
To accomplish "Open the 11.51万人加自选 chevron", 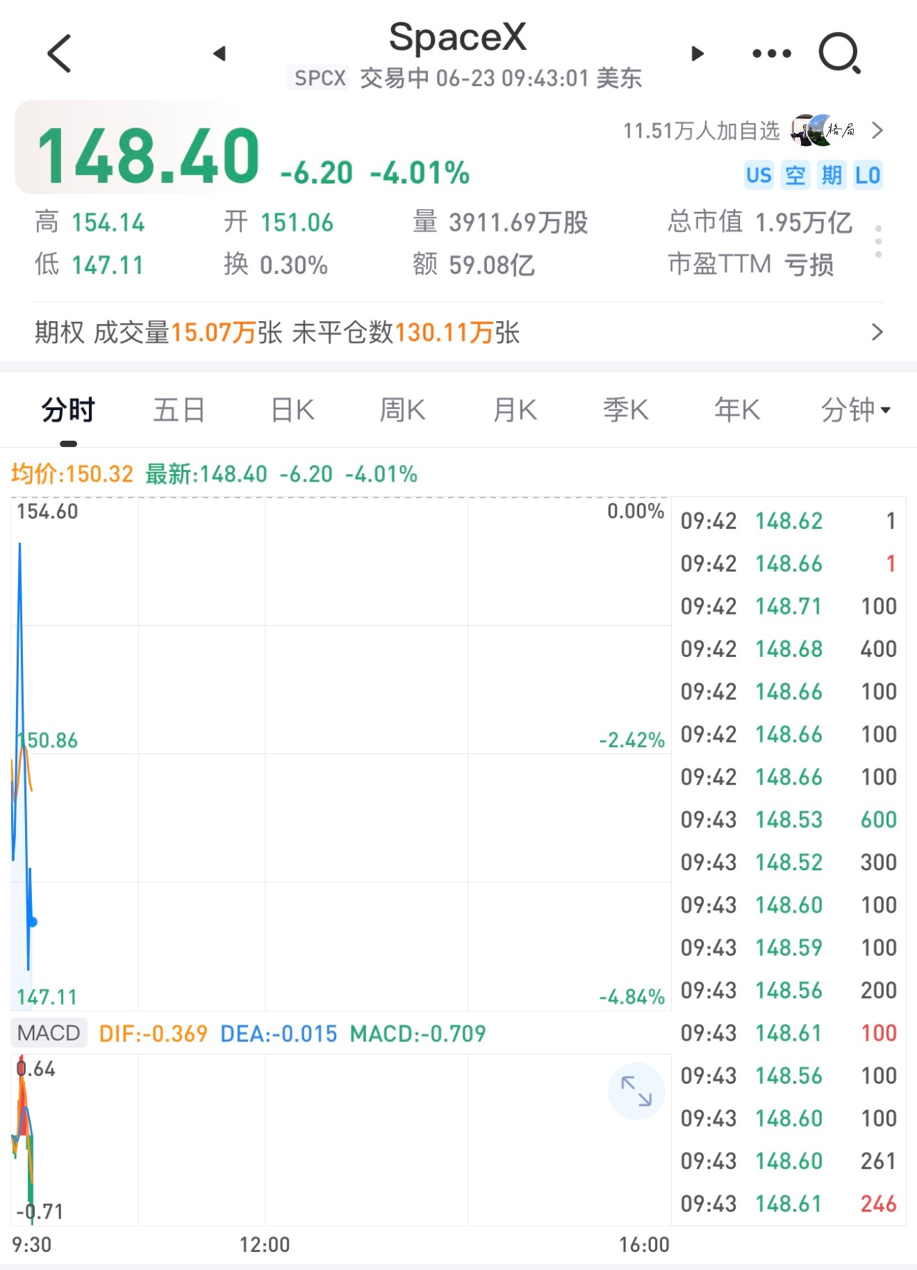I will point(877,131).
